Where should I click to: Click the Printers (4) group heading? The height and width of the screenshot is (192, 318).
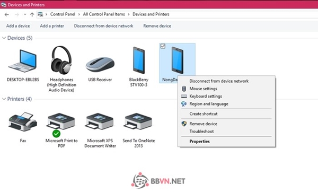point(20,99)
